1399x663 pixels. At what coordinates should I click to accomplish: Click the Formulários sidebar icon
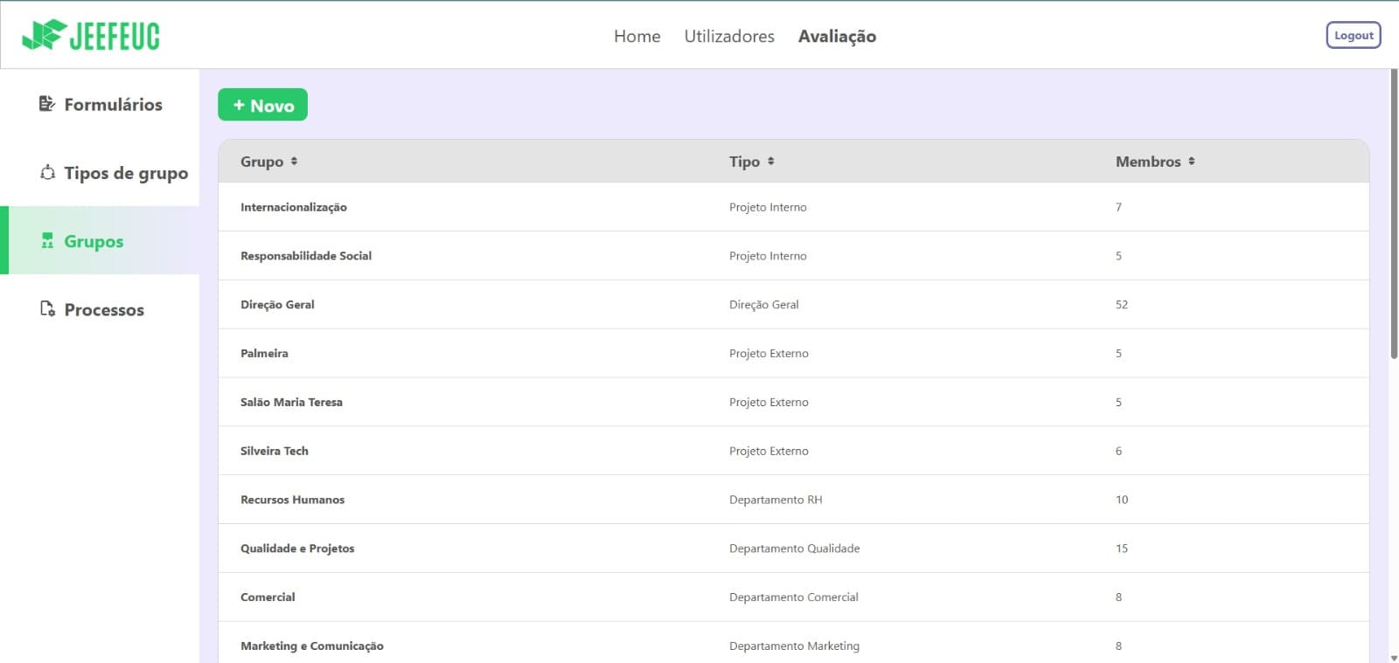[47, 104]
